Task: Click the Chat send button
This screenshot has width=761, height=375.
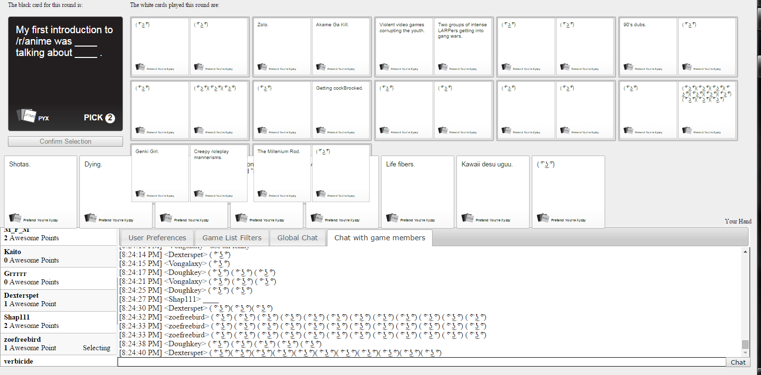Action: click(x=738, y=362)
